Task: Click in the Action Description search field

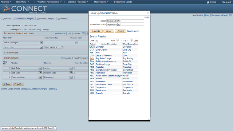Action: tap(132, 24)
